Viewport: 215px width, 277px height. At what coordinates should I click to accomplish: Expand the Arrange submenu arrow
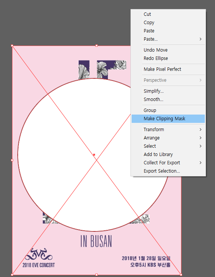point(201,138)
